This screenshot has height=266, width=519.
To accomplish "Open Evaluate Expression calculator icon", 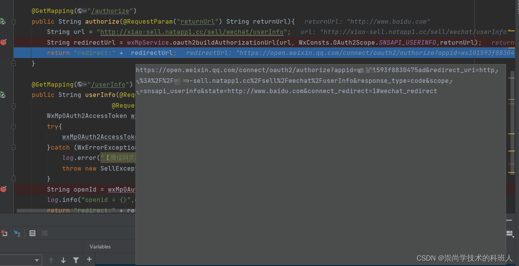I will point(32,233).
